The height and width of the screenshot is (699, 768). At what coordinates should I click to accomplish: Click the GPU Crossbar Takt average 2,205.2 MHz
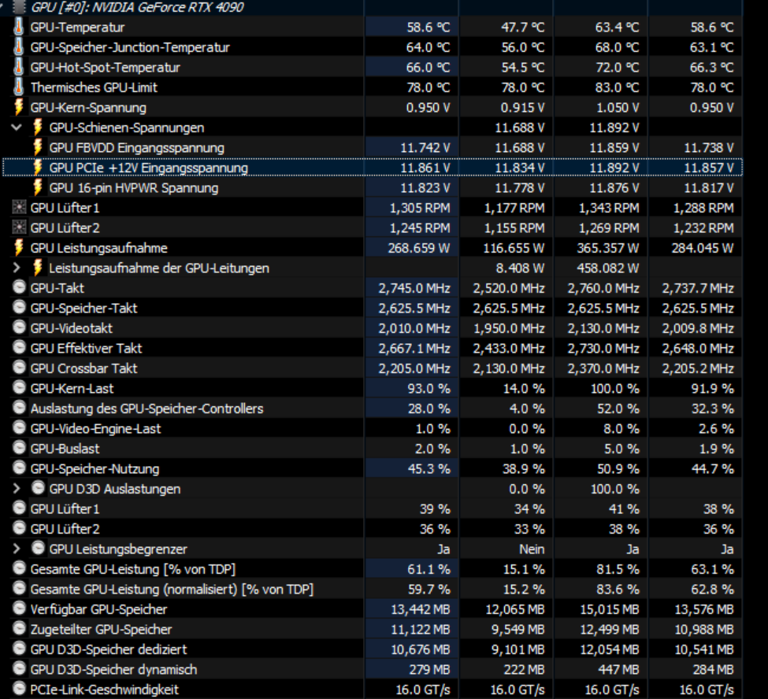pyautogui.click(x=698, y=368)
